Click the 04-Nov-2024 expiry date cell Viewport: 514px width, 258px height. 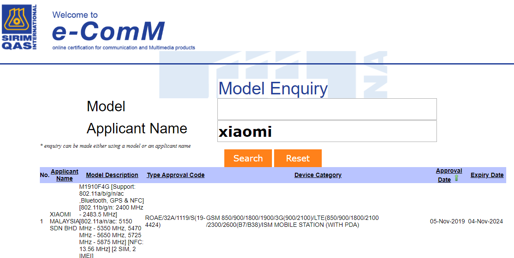485,221
